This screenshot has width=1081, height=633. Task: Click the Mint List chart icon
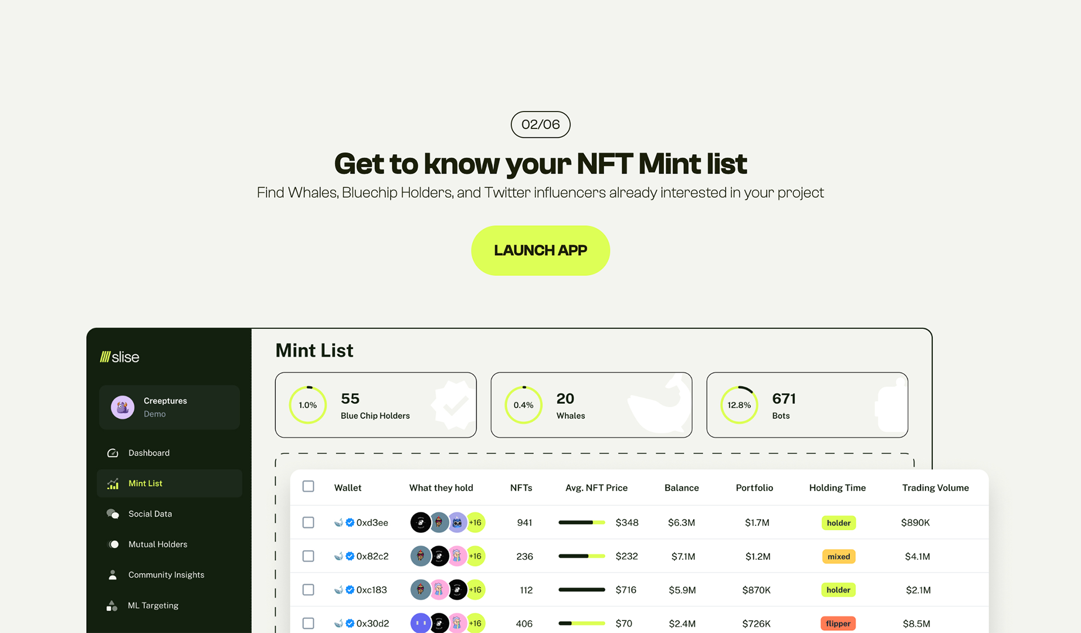113,483
